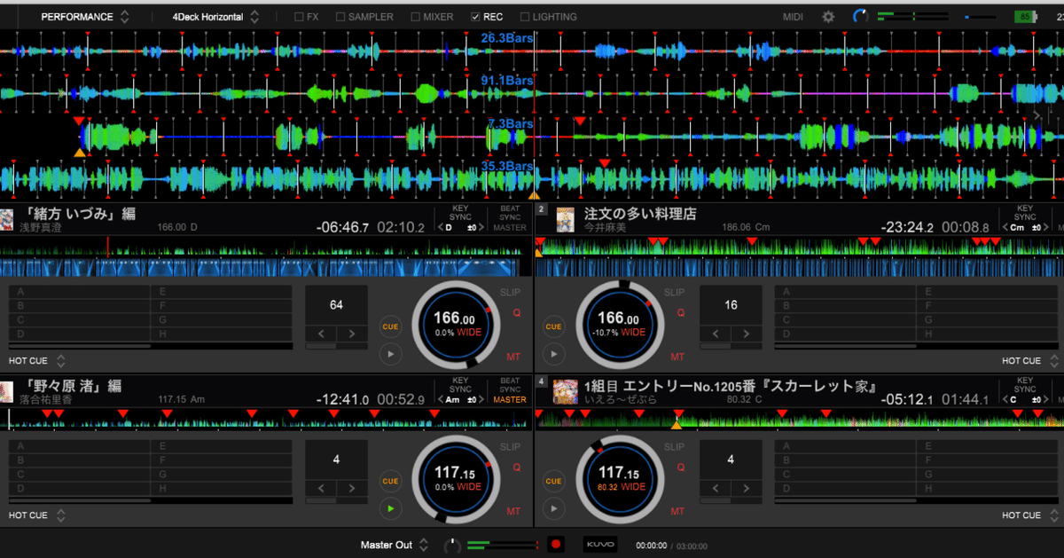Adjust the blue master volume knob in top bar
This screenshot has height=558, width=1064.
tap(860, 16)
